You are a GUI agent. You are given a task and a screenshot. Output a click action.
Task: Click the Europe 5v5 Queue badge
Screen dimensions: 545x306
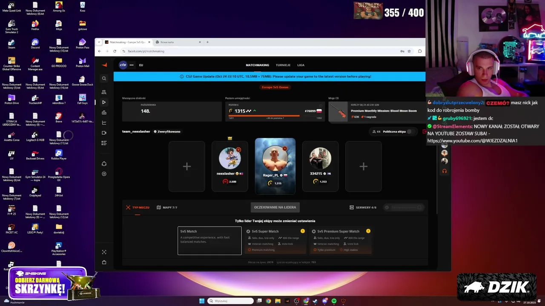275,87
